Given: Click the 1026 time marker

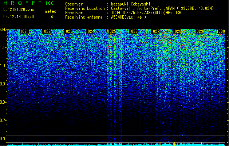Looking at the screenshot, I should point(134,31).
